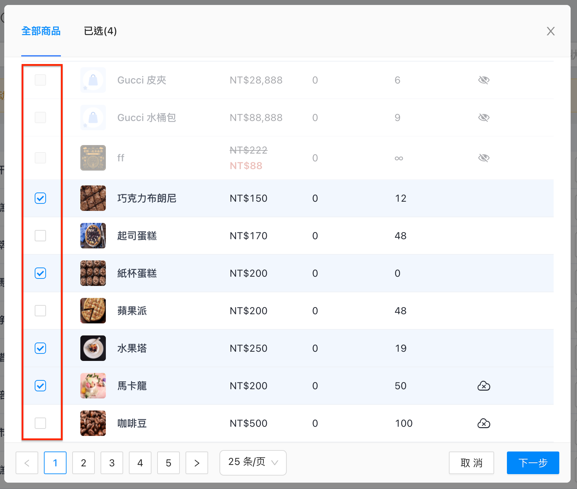The image size is (577, 489).
Task: Select page 1 in pagination
Action: pos(55,463)
